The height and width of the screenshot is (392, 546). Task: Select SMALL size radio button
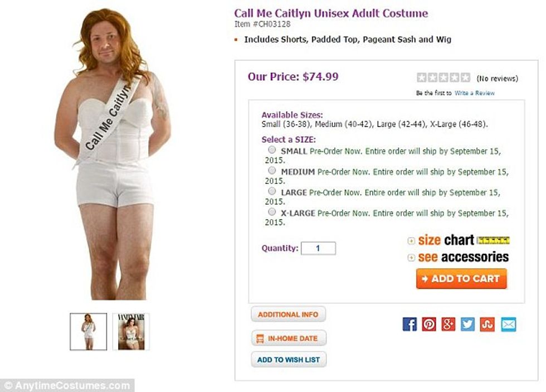[272, 150]
